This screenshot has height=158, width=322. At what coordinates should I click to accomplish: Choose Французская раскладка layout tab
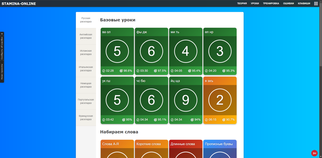tap(86, 118)
